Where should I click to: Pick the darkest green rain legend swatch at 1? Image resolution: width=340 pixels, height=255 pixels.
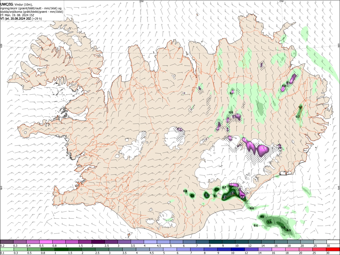[x=61, y=249]
